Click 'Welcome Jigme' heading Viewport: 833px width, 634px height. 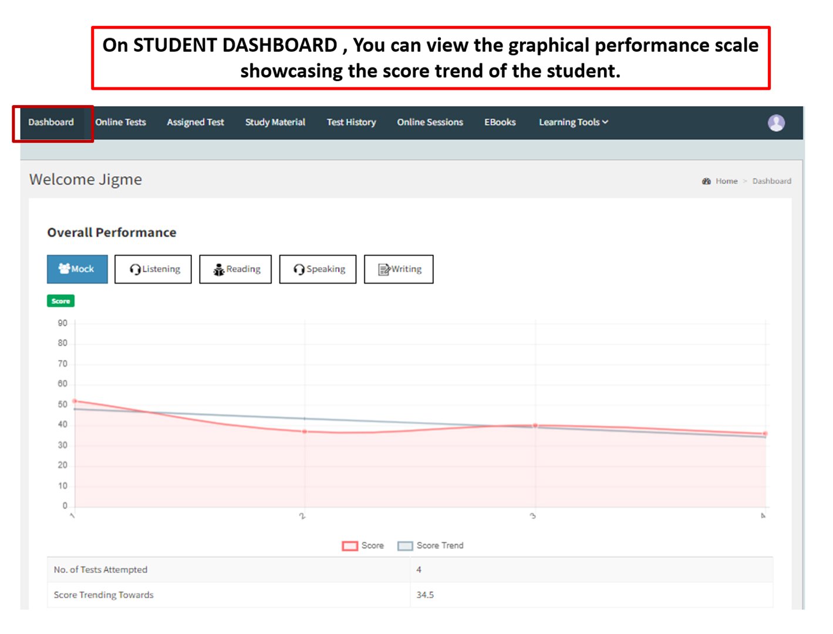pos(86,180)
